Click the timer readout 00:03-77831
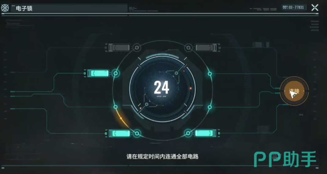Viewport: 327px width, 174px height. (294, 7)
